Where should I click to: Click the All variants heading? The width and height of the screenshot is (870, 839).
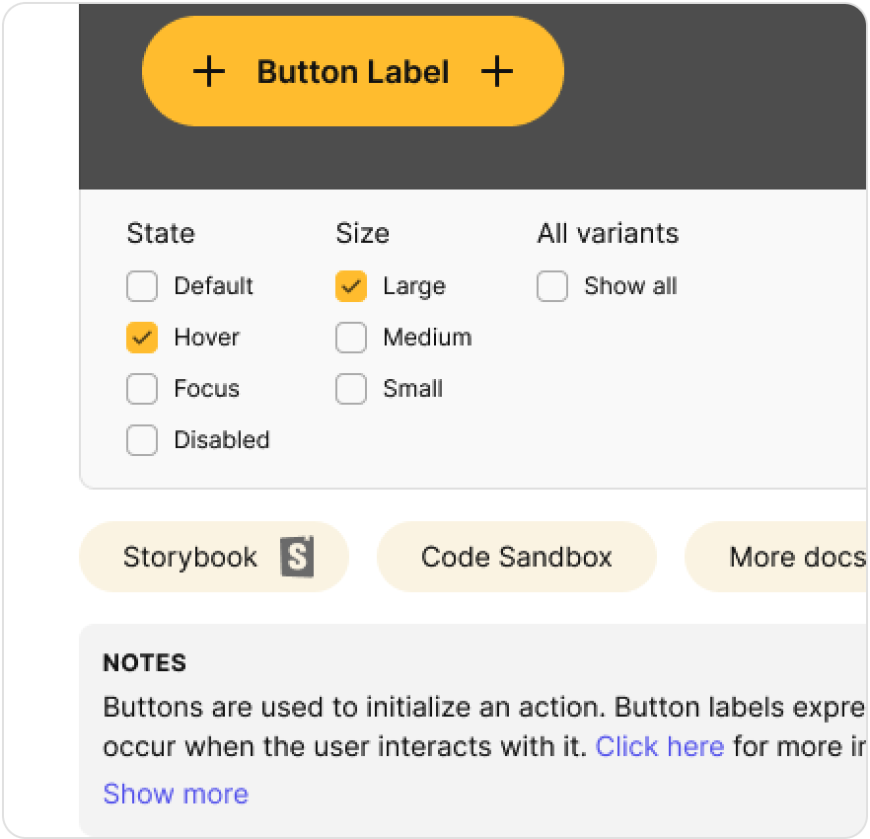tap(609, 234)
